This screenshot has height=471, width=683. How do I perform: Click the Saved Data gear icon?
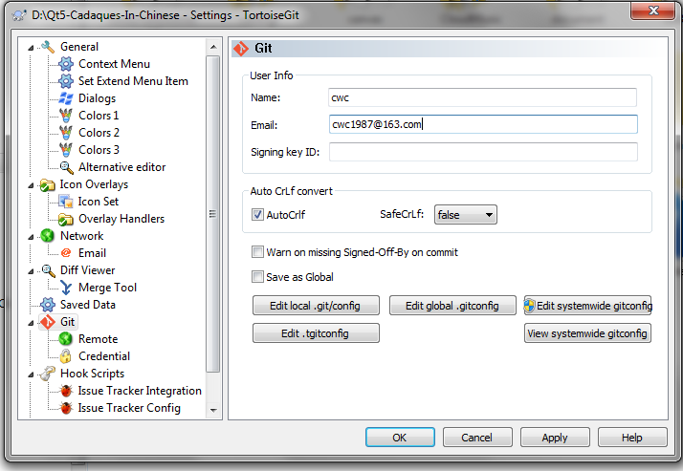pos(47,305)
